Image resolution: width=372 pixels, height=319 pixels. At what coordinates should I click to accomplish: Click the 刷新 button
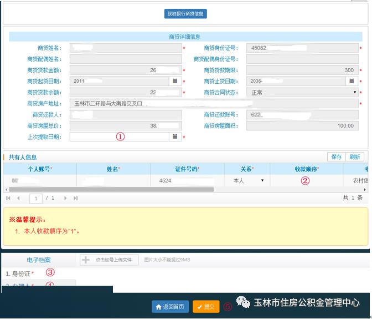pyautogui.click(x=355, y=157)
